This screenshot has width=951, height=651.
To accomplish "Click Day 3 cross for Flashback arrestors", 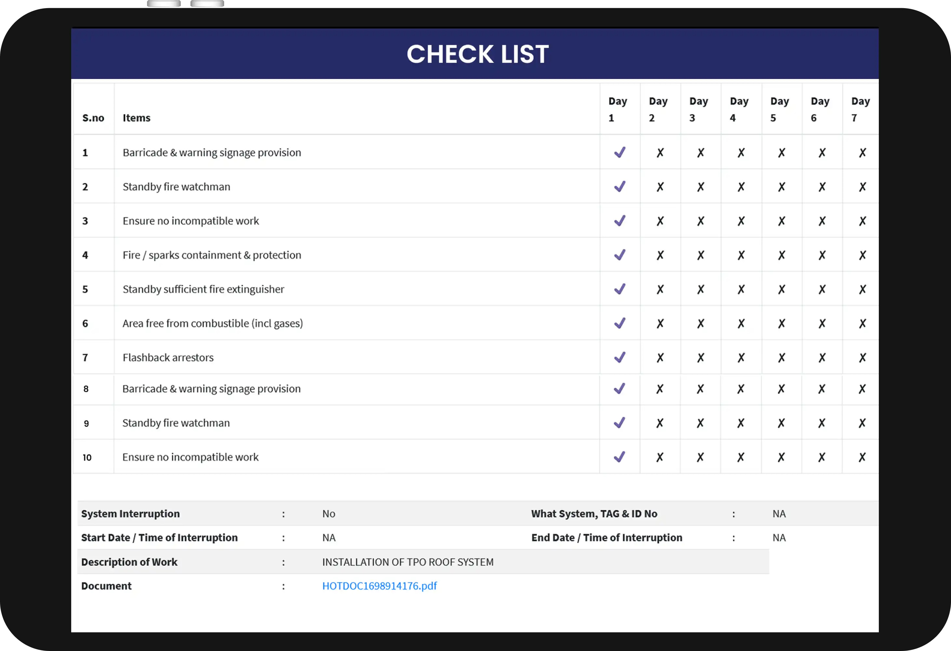I will point(701,358).
